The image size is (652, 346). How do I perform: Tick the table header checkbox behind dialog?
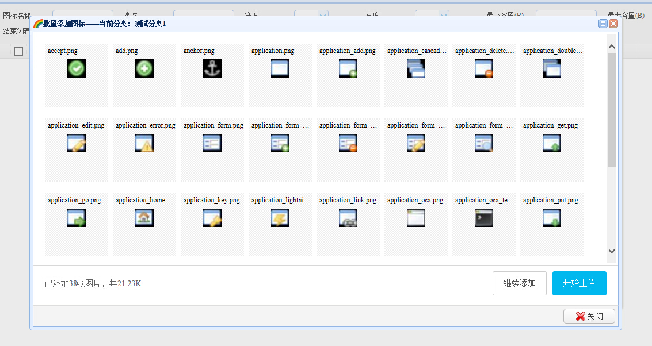pos(19,52)
